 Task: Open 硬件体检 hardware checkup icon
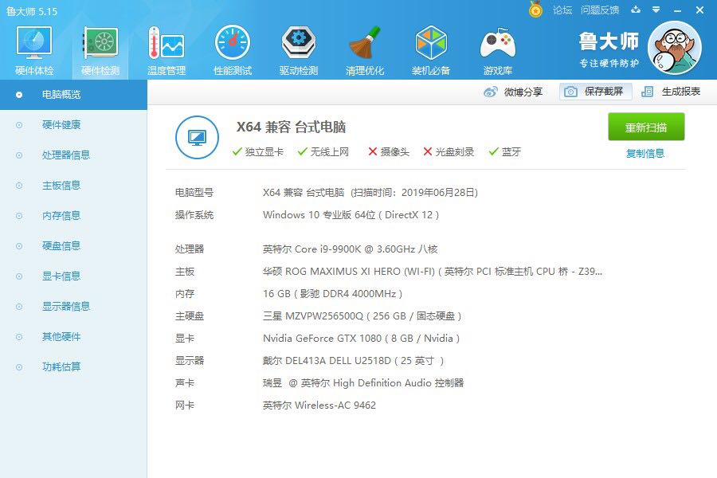coord(34,42)
